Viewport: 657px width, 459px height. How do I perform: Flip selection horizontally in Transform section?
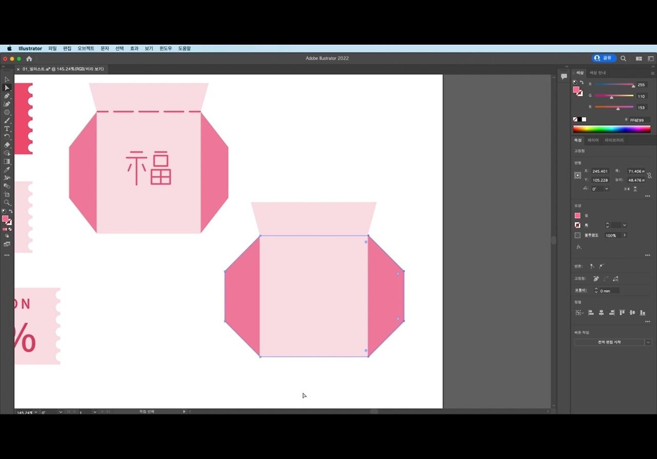pyautogui.click(x=627, y=189)
